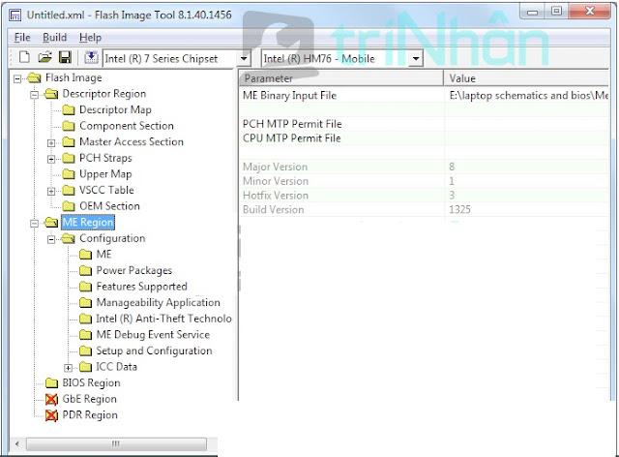Save the configuration using the floppy disk icon

65,58
